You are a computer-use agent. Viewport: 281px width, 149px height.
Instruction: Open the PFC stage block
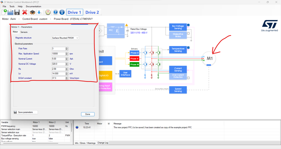click(x=116, y=31)
